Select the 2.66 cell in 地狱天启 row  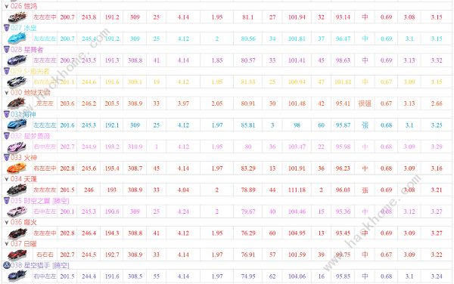pyautogui.click(x=437, y=103)
